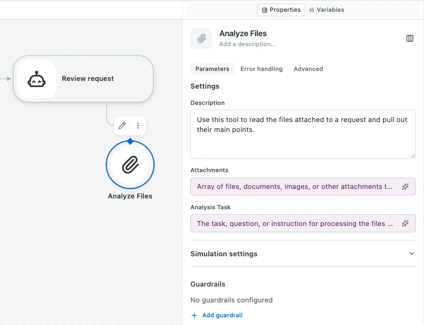424x325 pixels.
Task: Click into the Description text area
Action: pyautogui.click(x=303, y=134)
